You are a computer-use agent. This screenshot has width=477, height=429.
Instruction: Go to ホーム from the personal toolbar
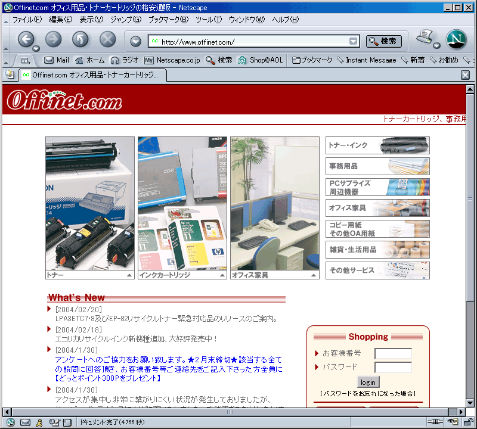pyautogui.click(x=90, y=60)
